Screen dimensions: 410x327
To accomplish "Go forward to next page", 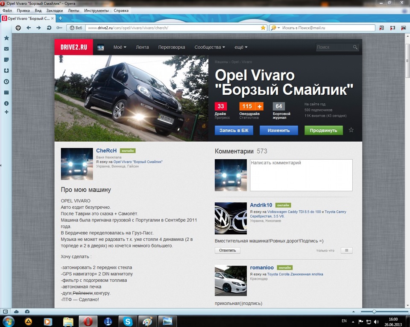I will 38,28.
